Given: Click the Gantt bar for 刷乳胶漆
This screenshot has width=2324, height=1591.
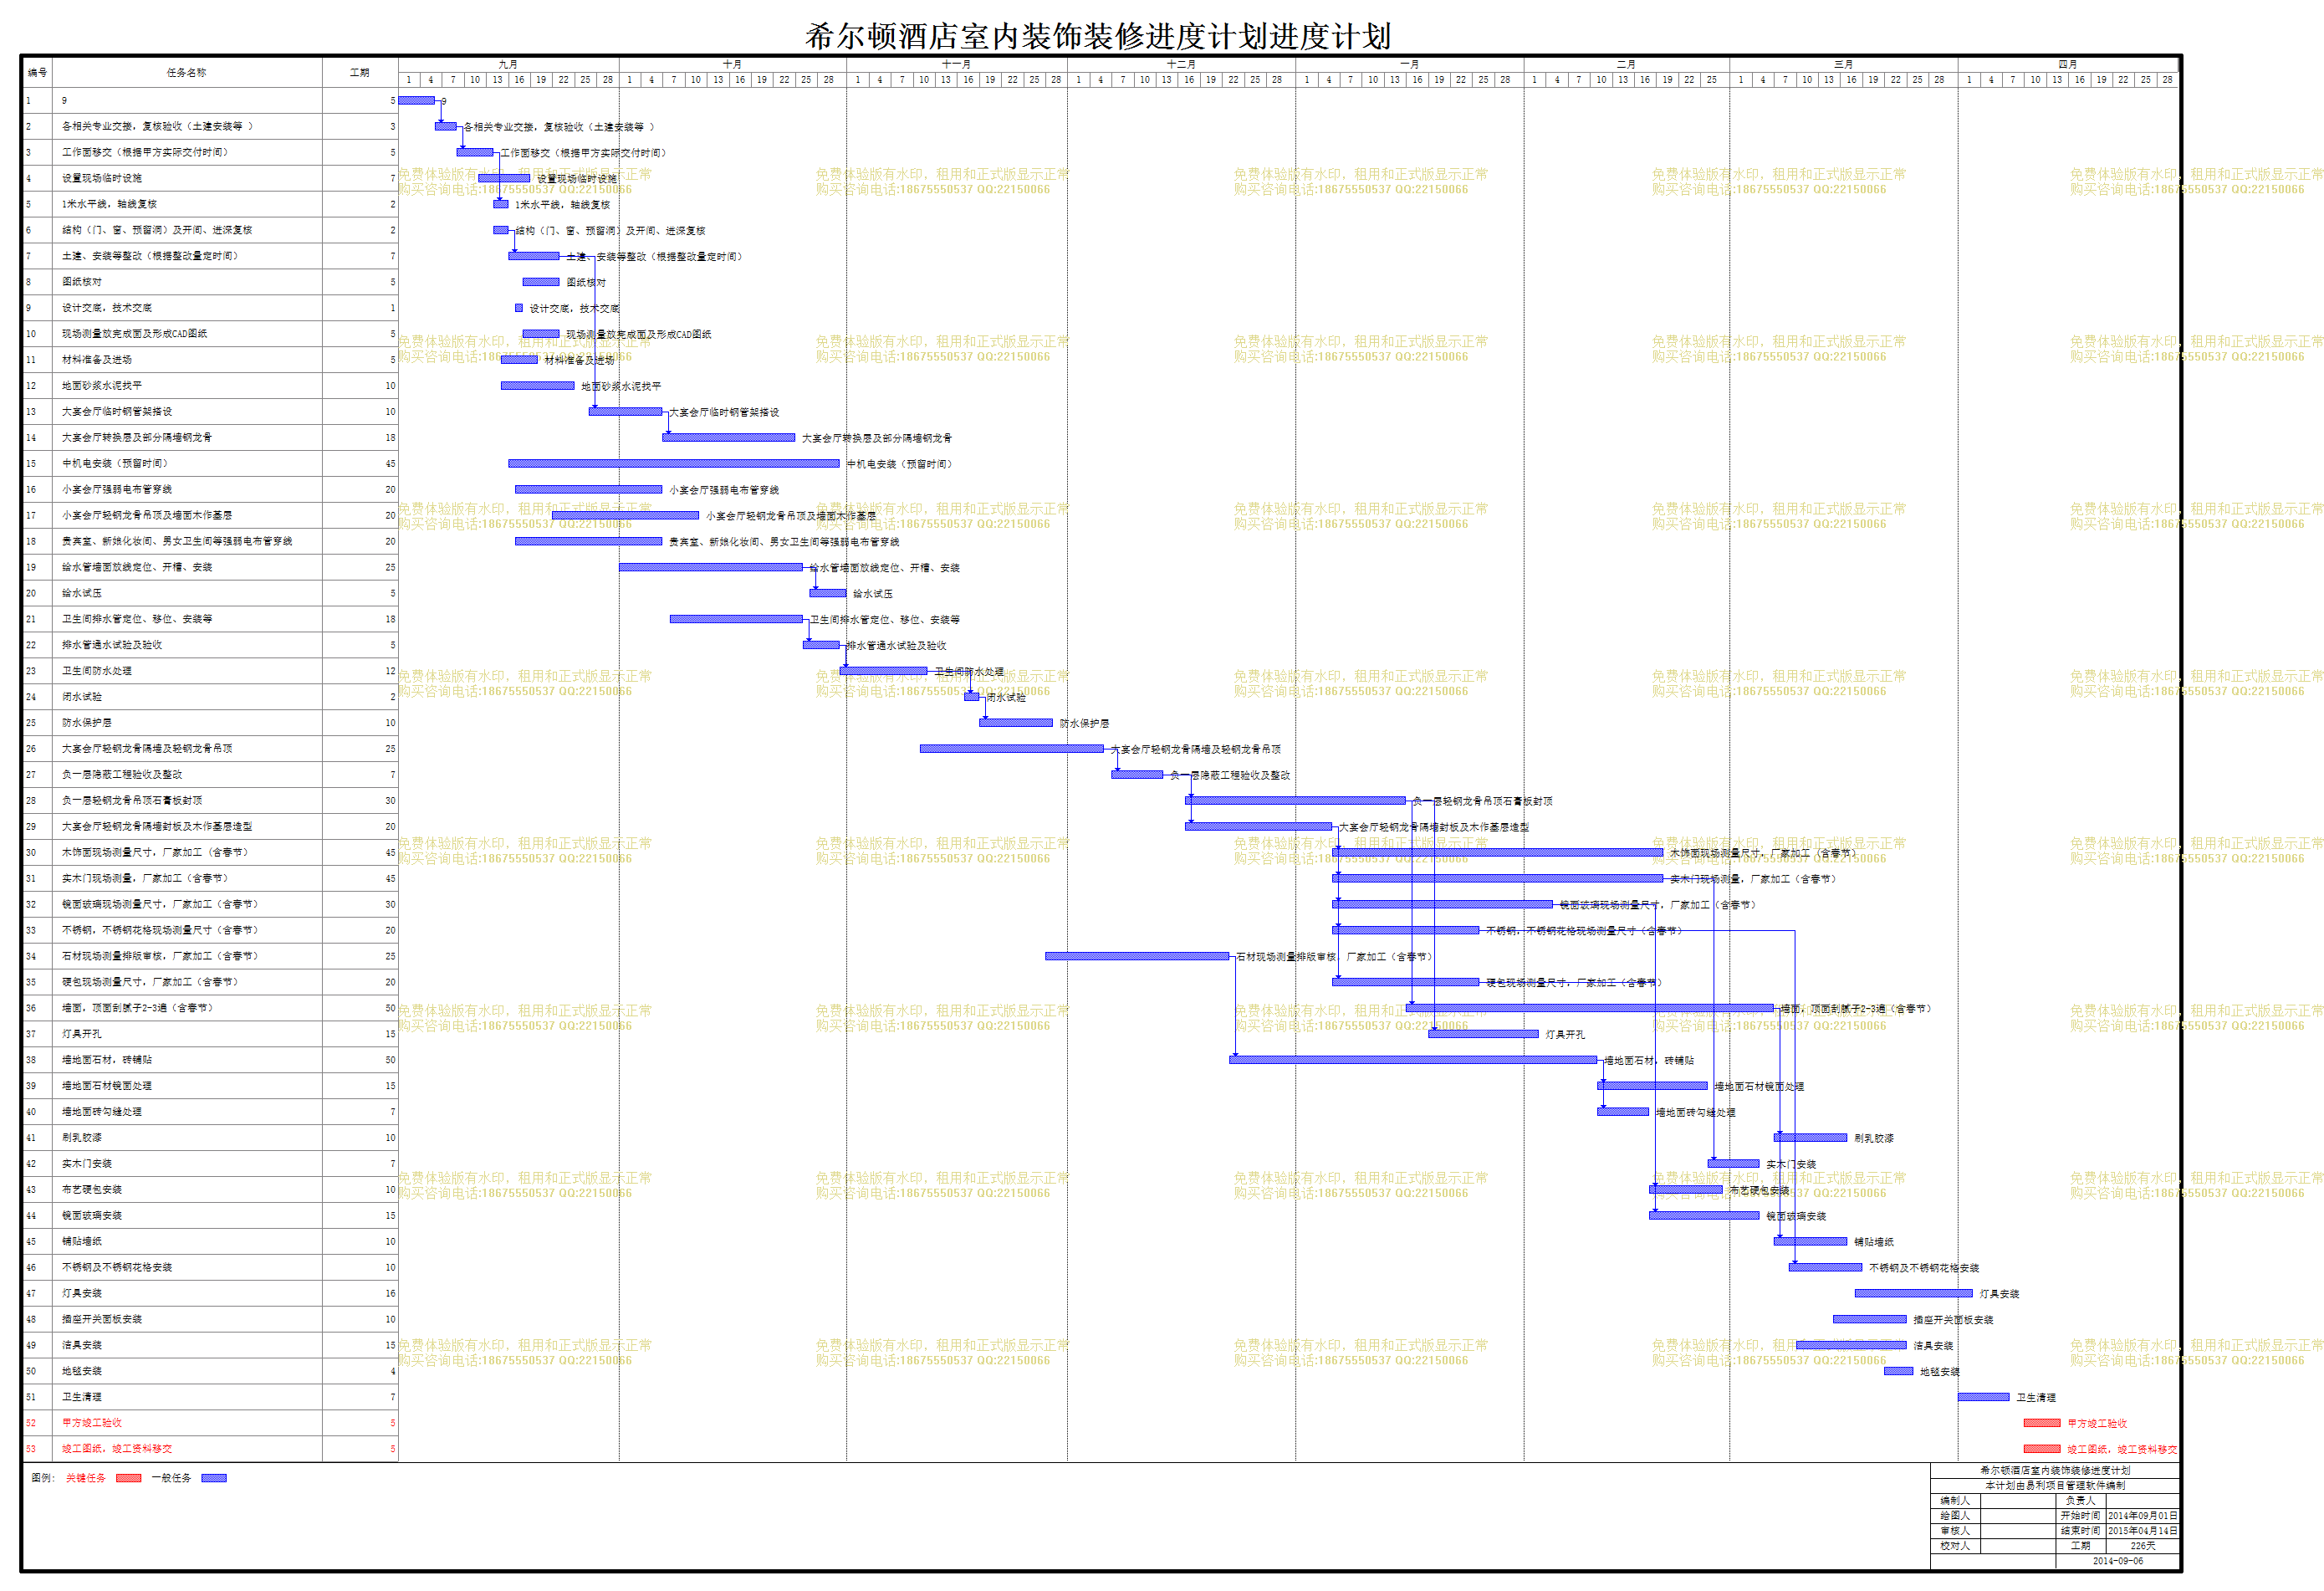Looking at the screenshot, I should point(1810,1138).
